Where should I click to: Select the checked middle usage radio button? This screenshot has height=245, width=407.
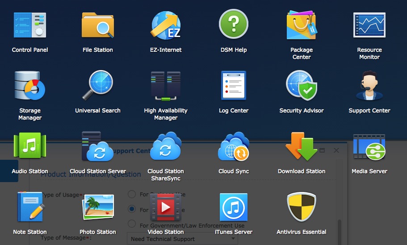point(132,209)
